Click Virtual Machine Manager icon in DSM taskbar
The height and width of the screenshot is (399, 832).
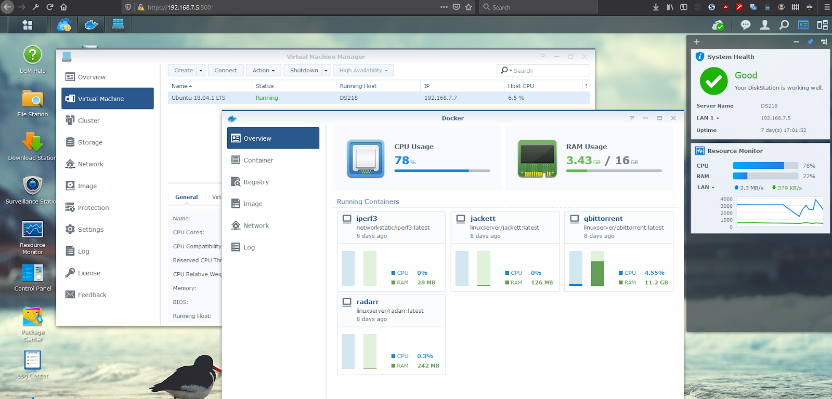(x=118, y=25)
